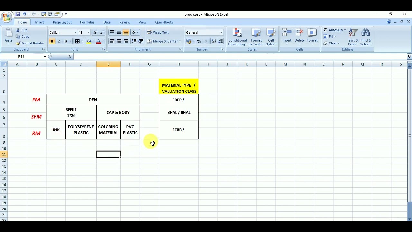Decrease decimal places
Screen dimensions: 412x232
[220, 41]
